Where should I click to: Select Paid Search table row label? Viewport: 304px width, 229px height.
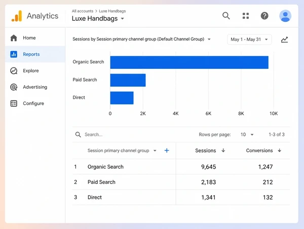click(101, 182)
